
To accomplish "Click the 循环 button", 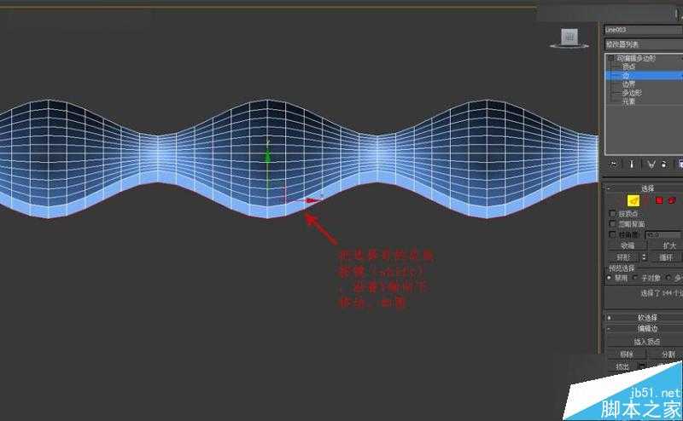I will (x=666, y=257).
